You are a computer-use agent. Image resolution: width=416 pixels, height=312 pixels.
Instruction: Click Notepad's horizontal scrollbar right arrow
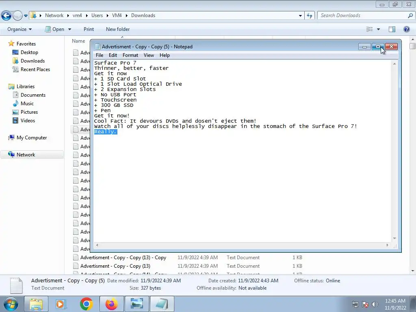[388, 245]
